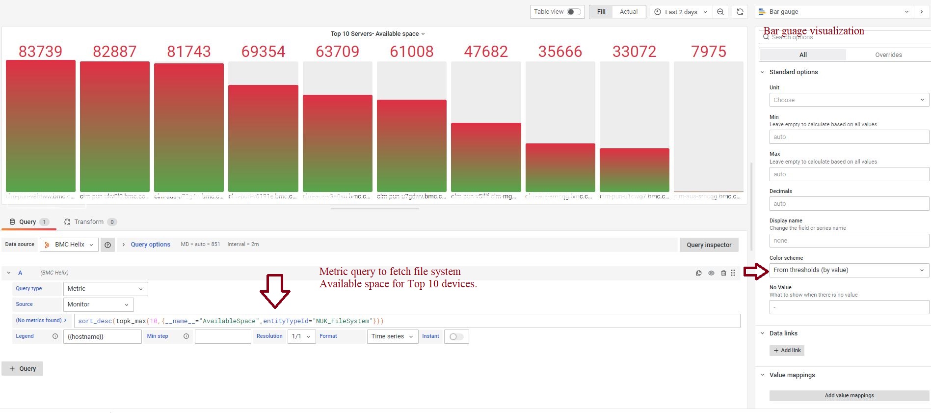Click the Legend info icon
Screen dimensions: 931x413
click(55, 336)
